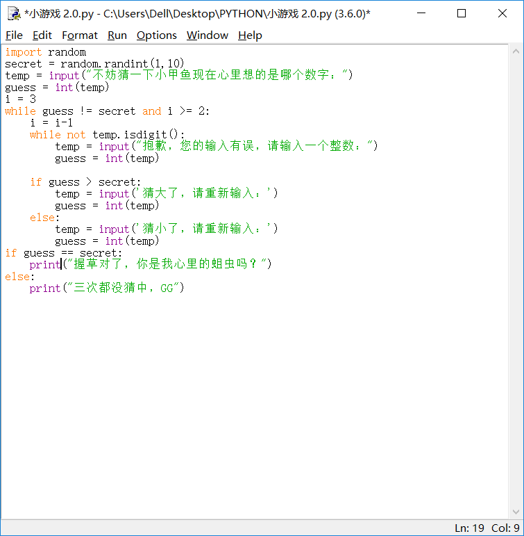Click the Ln: 19 status indicator
The image size is (524, 536).
(x=469, y=528)
